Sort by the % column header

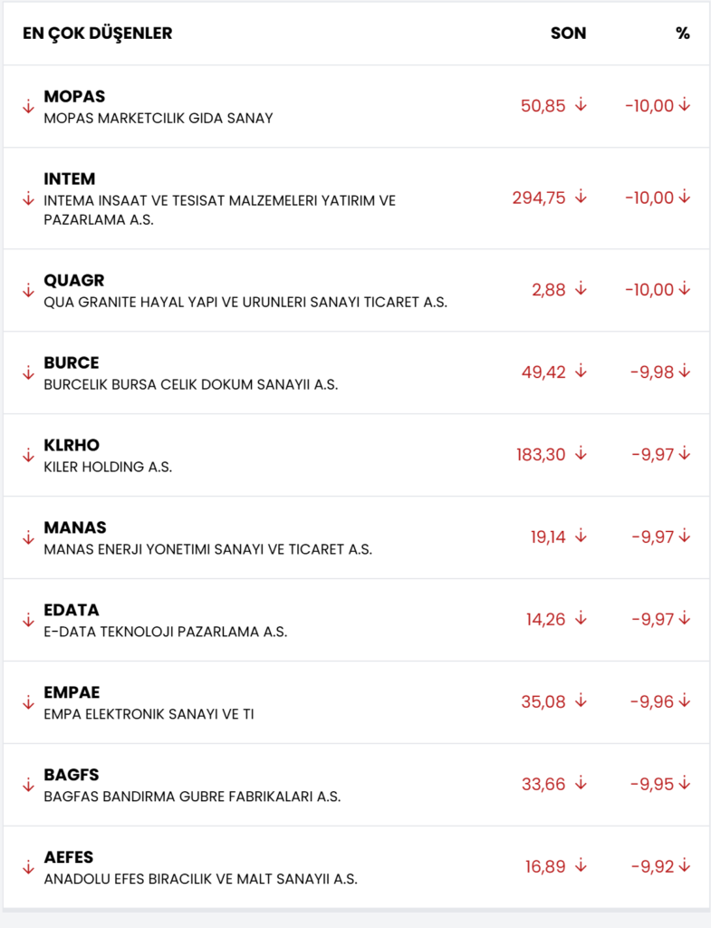click(x=682, y=34)
